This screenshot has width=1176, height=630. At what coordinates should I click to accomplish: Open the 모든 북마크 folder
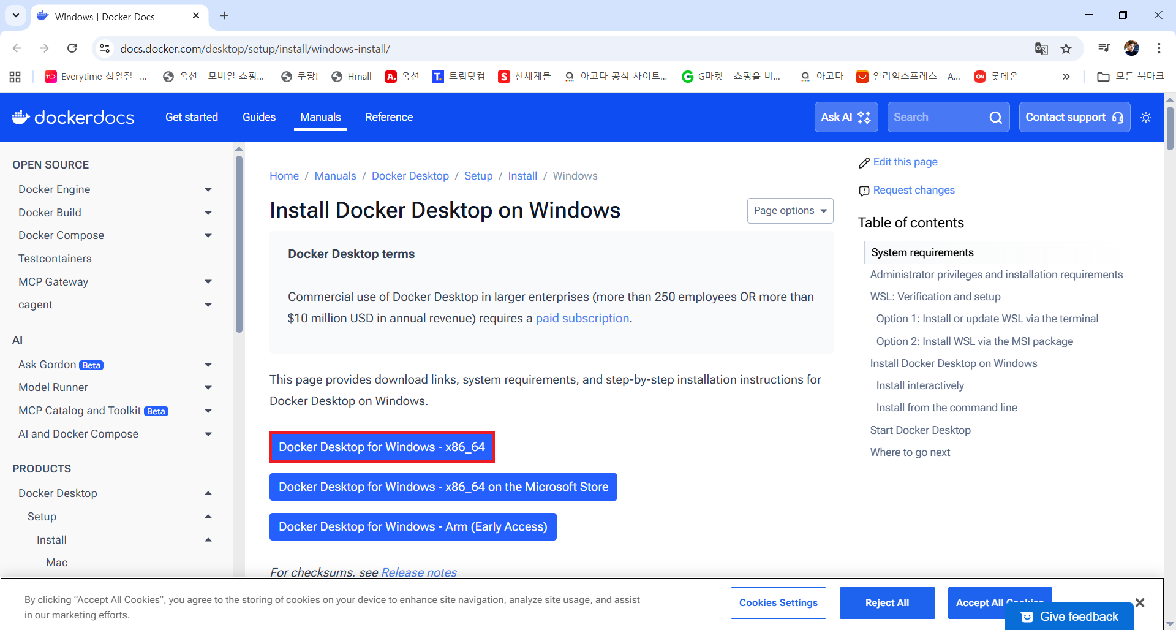[x=1130, y=77]
